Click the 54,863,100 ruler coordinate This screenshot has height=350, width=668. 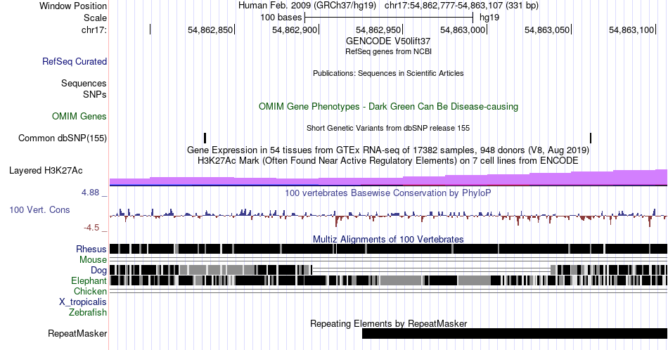click(631, 30)
